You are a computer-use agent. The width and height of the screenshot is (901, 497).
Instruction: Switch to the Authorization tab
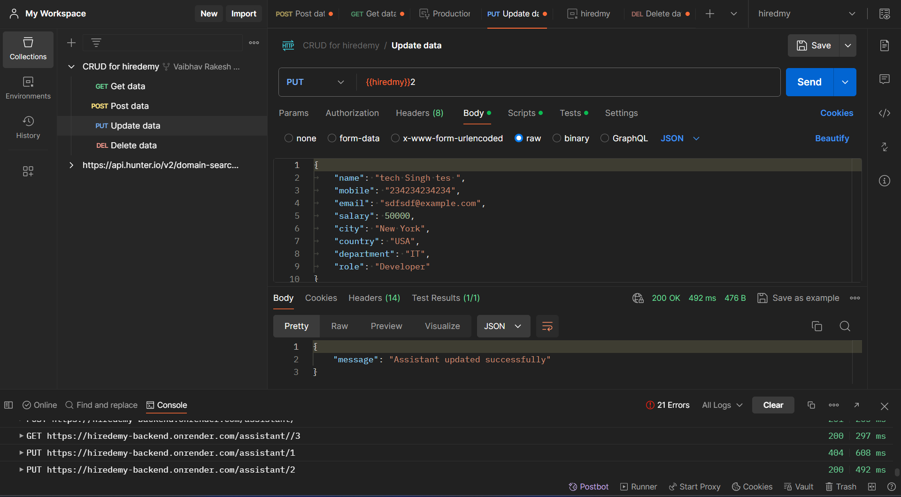point(352,113)
